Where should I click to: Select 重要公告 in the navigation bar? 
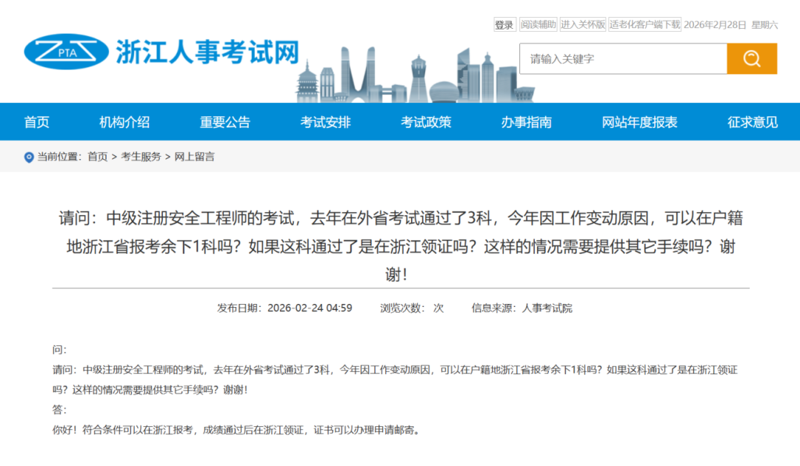(x=225, y=122)
